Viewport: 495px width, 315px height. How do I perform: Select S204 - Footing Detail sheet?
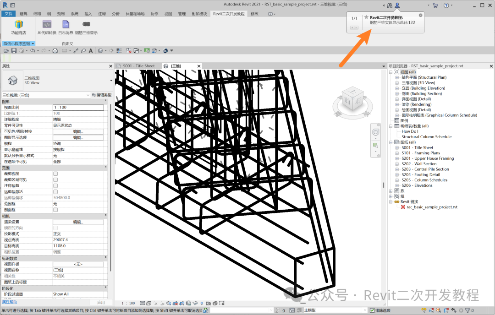[421, 174]
